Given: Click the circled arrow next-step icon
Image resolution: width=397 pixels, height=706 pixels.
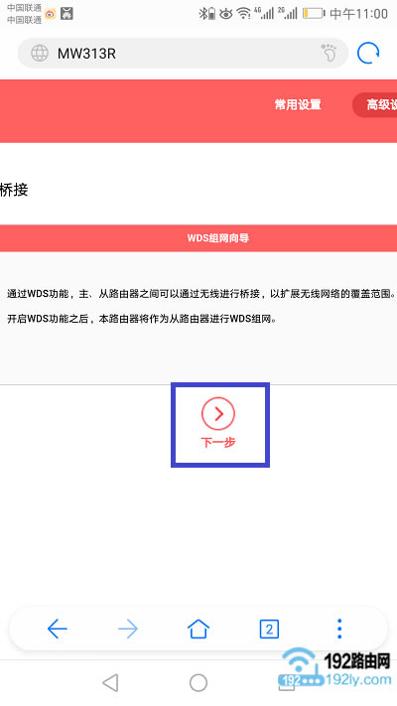Looking at the screenshot, I should point(218,413).
